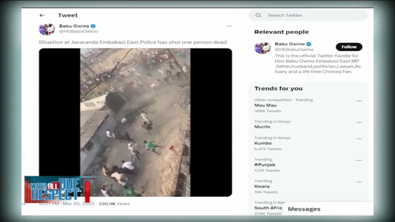The height and width of the screenshot is (222, 395).
Task: Click the 17.7K Tweets count under #Punjab
Action: pyautogui.click(x=267, y=170)
